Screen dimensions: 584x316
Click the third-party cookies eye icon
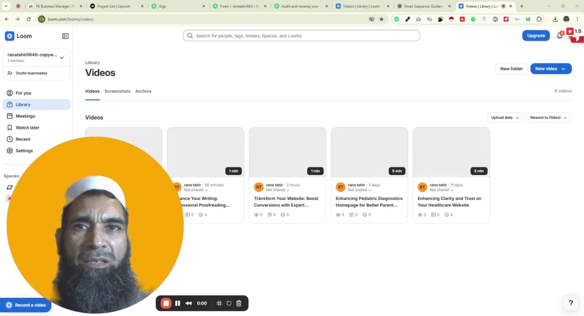click(371, 19)
